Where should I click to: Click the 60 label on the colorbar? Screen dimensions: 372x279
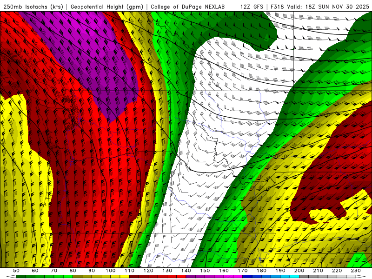tap(35, 271)
